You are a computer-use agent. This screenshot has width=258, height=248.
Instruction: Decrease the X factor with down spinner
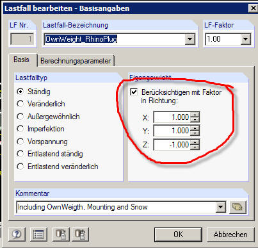(195, 120)
